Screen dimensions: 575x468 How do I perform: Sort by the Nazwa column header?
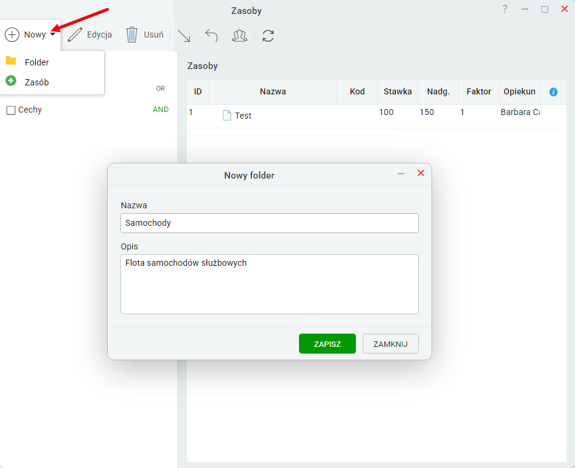pyautogui.click(x=273, y=91)
